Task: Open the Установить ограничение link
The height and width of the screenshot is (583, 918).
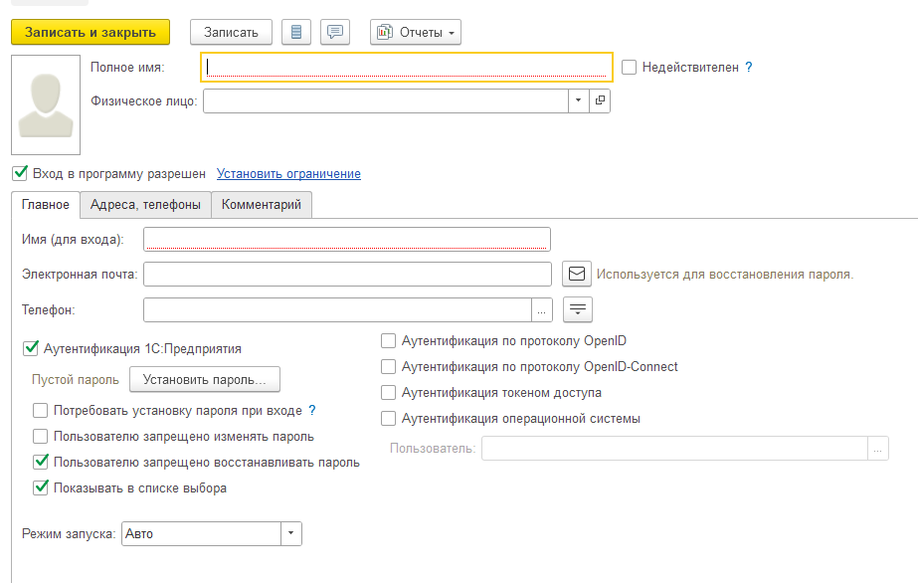Action: 288,174
